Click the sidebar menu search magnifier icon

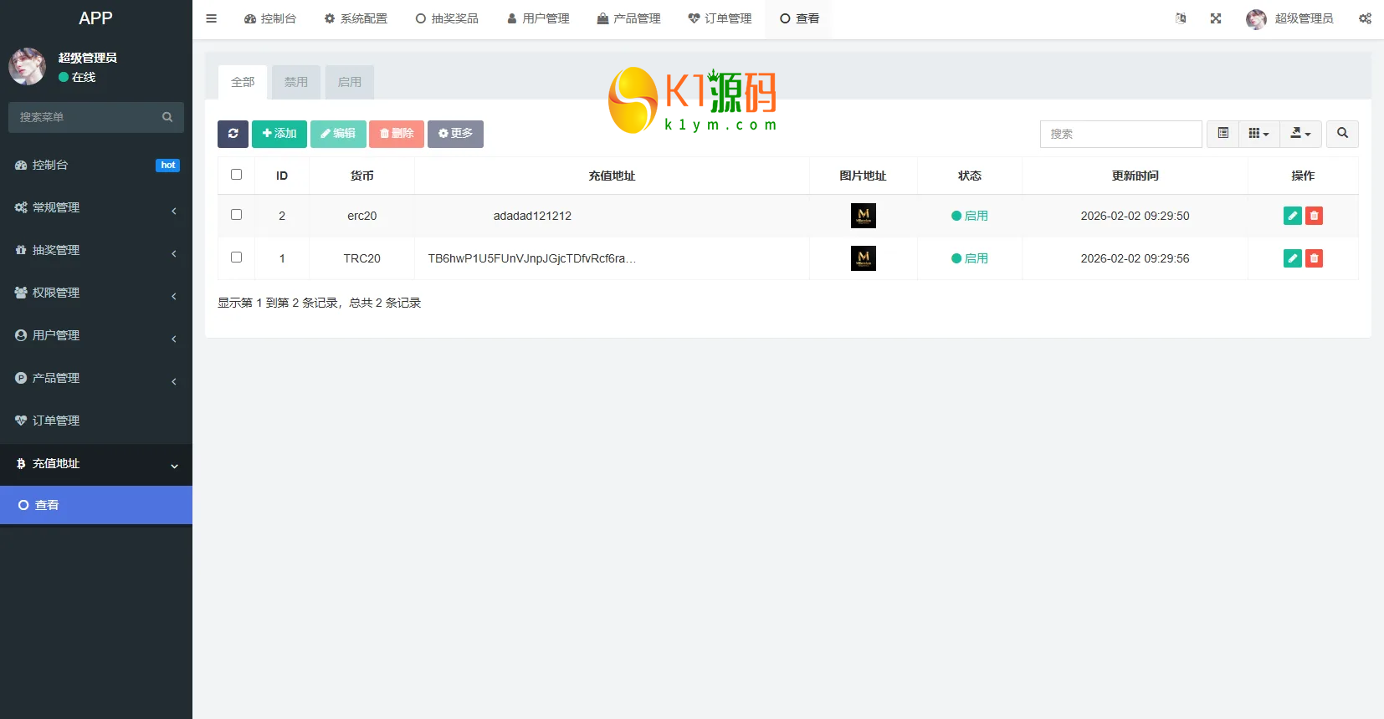[x=167, y=117]
